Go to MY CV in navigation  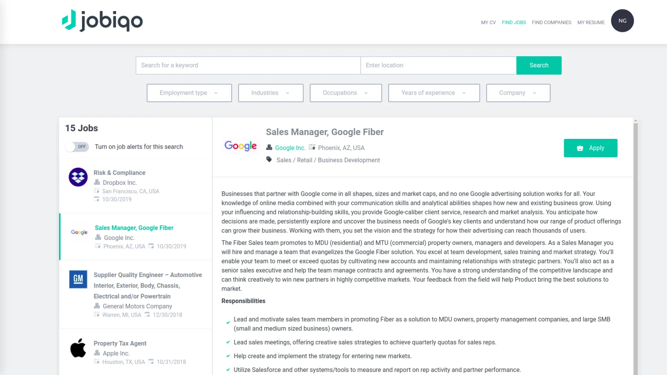click(x=488, y=23)
